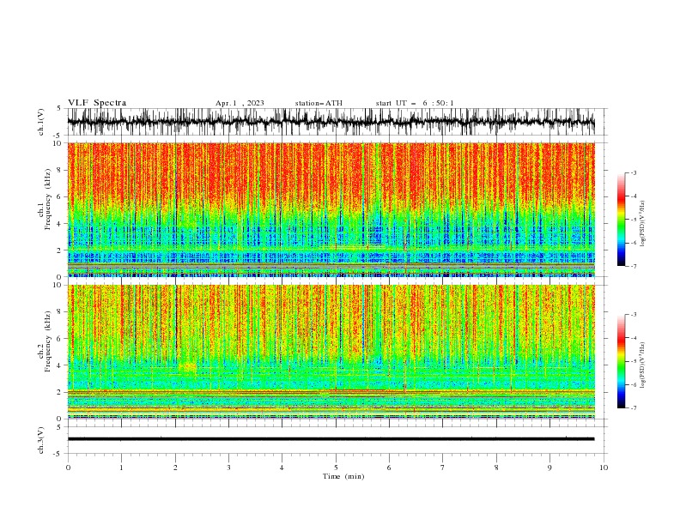This screenshot has width=680, height=525.
Task: Select ch.2 "Frequency (kHz)" axis label
Action: (x=48, y=341)
